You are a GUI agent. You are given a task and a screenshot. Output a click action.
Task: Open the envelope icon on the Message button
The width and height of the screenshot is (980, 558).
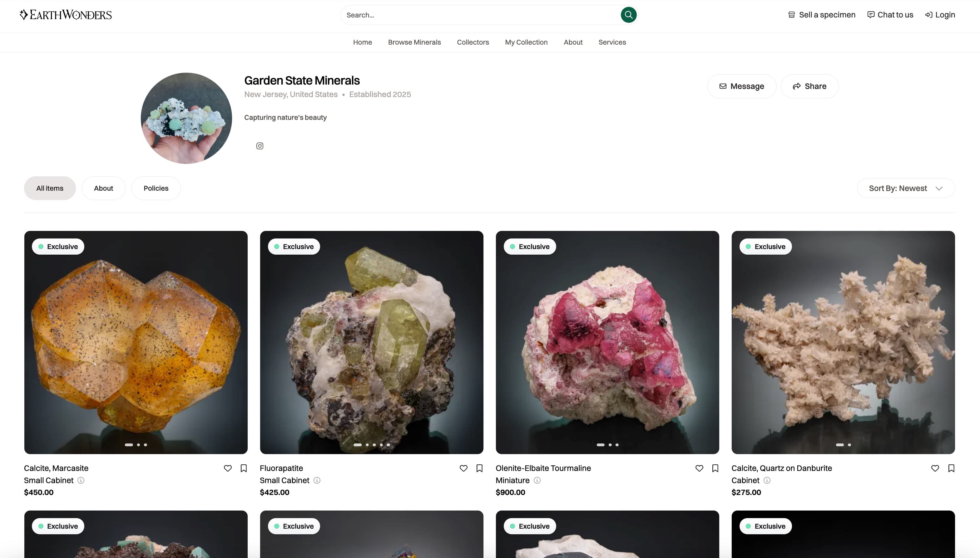[x=722, y=86]
